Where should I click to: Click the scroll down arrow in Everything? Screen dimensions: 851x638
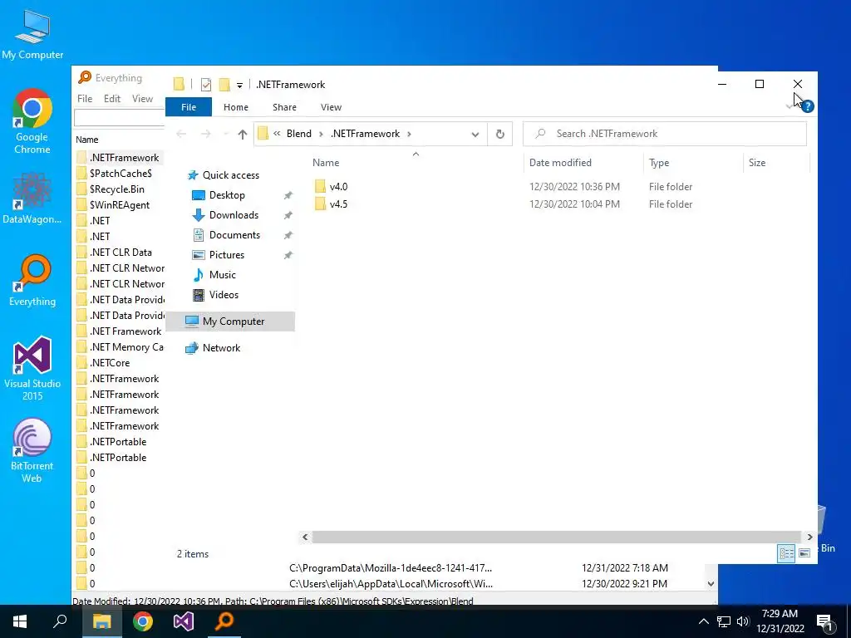[x=711, y=584]
